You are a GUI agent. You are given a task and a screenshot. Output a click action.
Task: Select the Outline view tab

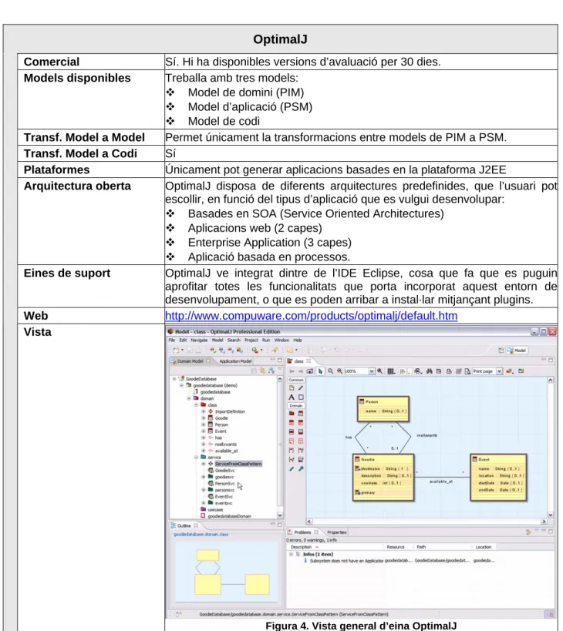[184, 526]
